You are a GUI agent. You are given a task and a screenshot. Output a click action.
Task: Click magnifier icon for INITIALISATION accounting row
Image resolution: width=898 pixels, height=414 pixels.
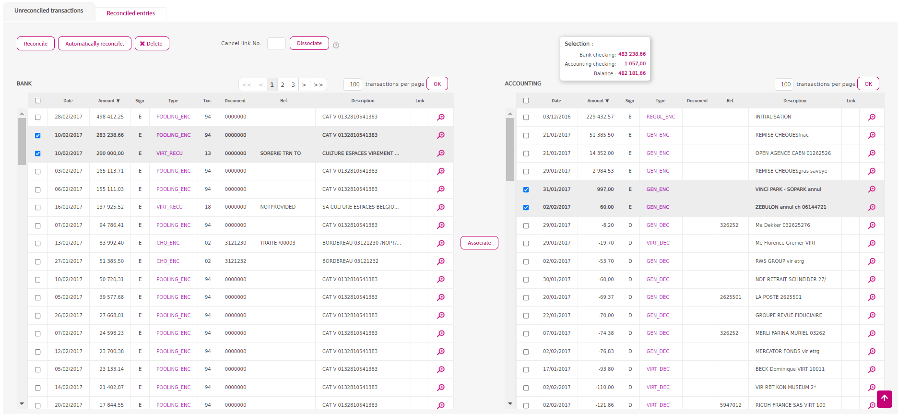[x=872, y=117]
